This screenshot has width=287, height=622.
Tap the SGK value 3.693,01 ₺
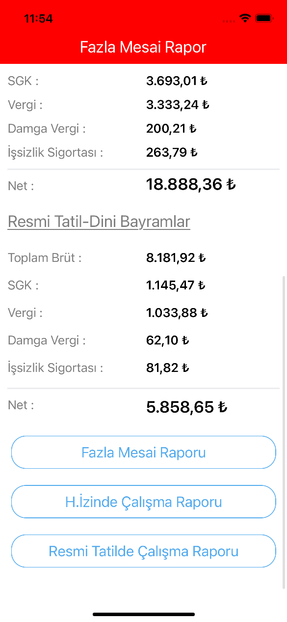(177, 81)
